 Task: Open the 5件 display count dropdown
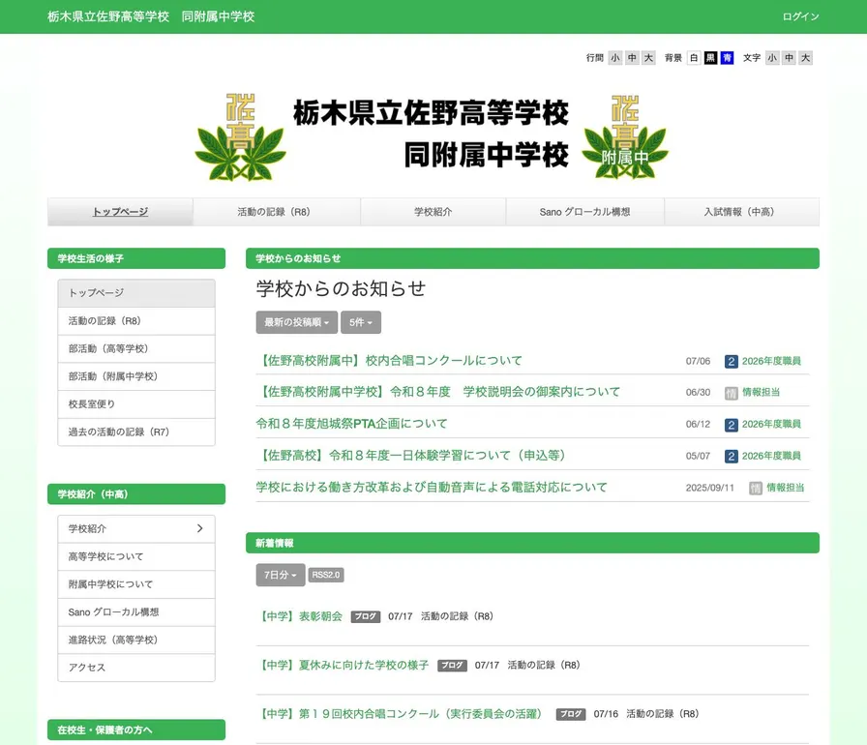click(361, 322)
